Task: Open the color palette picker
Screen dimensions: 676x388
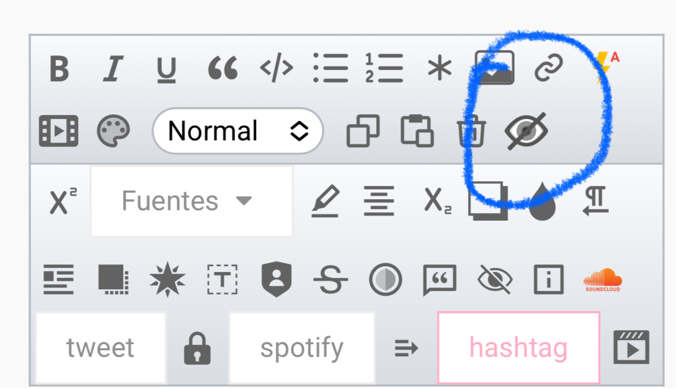Action: (x=113, y=130)
